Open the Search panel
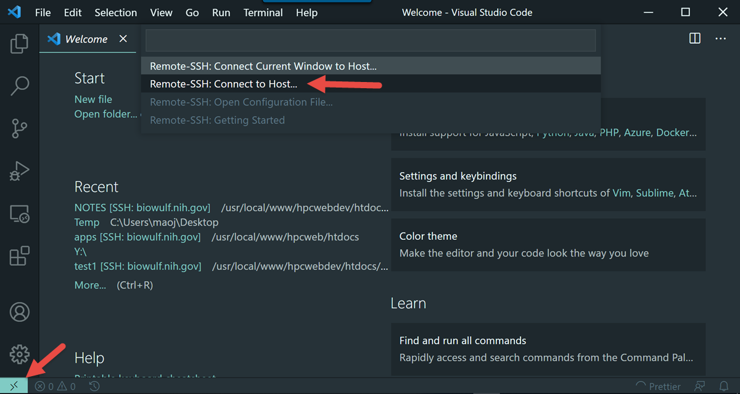The width and height of the screenshot is (740, 394). tap(19, 86)
